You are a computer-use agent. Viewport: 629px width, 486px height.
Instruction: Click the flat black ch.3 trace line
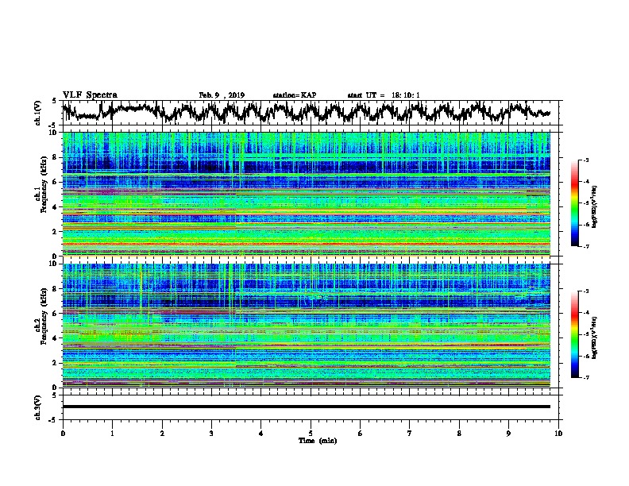(x=306, y=407)
